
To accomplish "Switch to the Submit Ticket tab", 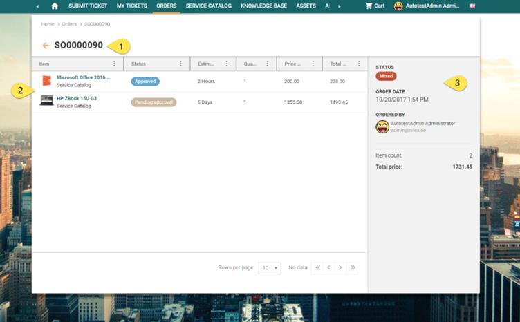I will tap(88, 6).
